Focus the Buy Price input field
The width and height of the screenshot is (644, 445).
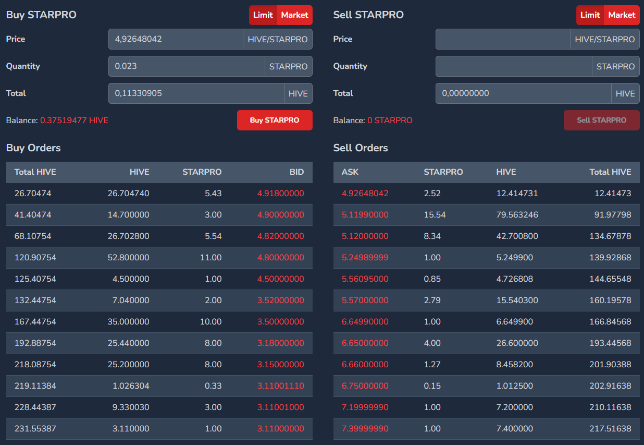176,39
